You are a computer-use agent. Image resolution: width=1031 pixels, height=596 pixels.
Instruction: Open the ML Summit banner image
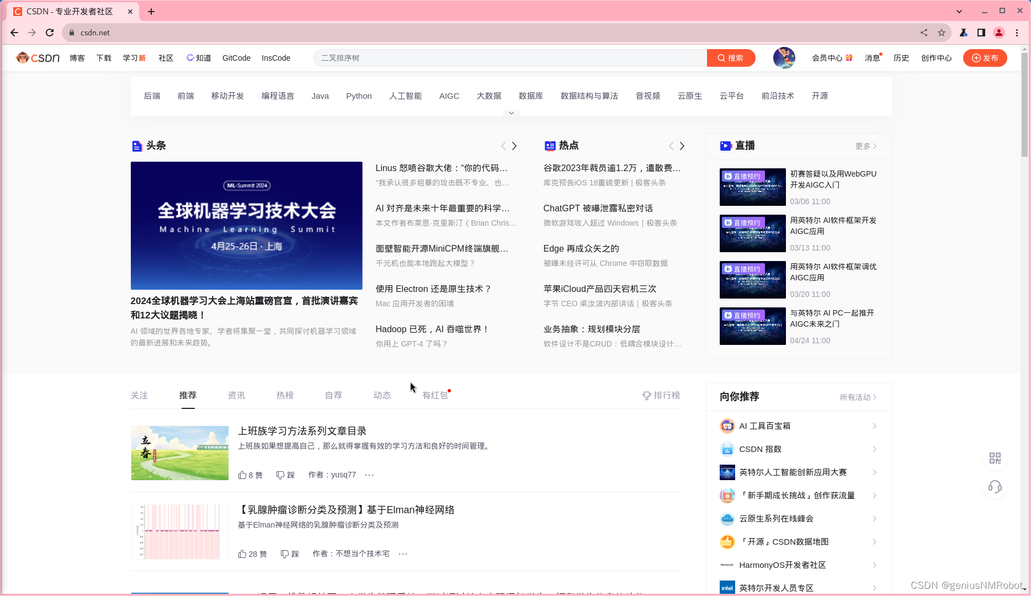tap(246, 225)
